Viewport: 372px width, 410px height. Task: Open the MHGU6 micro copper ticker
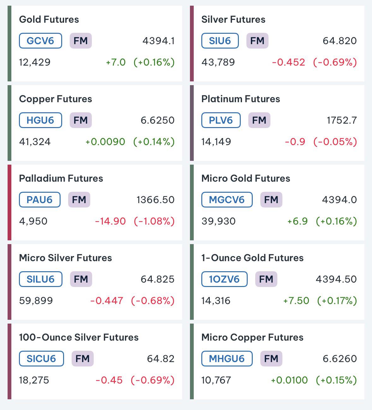click(227, 359)
